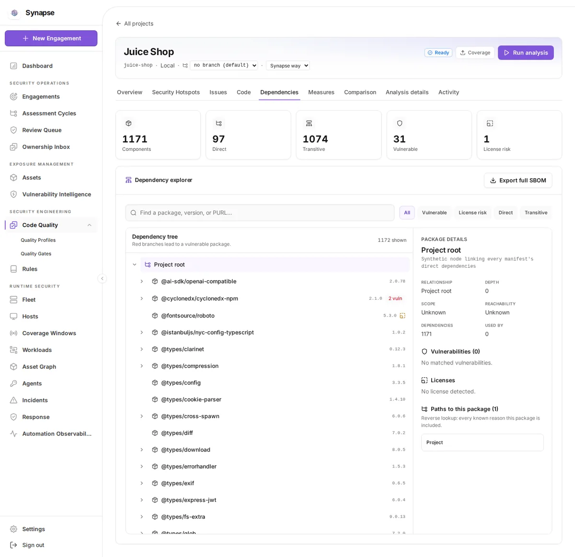The width and height of the screenshot is (575, 557).
Task: Filter dependencies by License risk
Action: 472,213
